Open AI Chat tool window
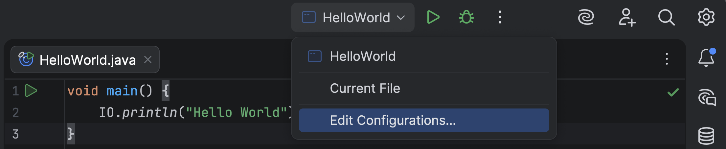Viewport: 726px width, 149px height. tap(707, 97)
